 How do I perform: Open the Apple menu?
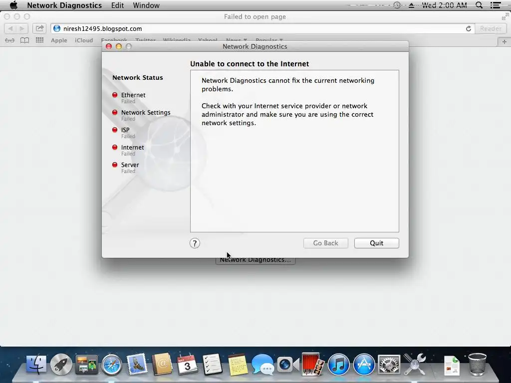click(x=13, y=5)
